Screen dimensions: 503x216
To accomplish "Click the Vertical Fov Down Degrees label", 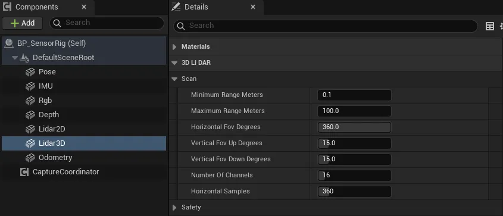I will (x=230, y=159).
